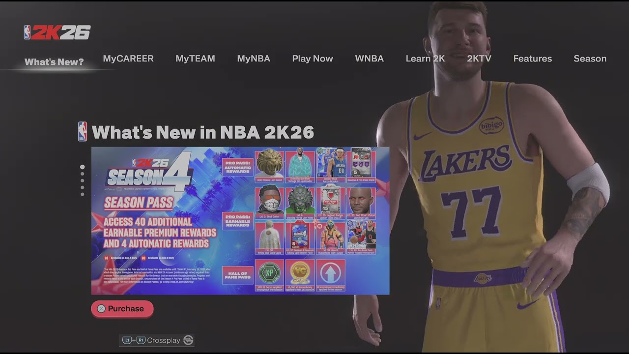Select the Galaxy Opal Aaron Gordon card

tap(331, 165)
